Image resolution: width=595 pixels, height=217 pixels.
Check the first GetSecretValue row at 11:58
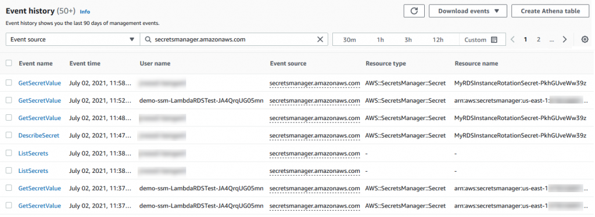coord(9,83)
